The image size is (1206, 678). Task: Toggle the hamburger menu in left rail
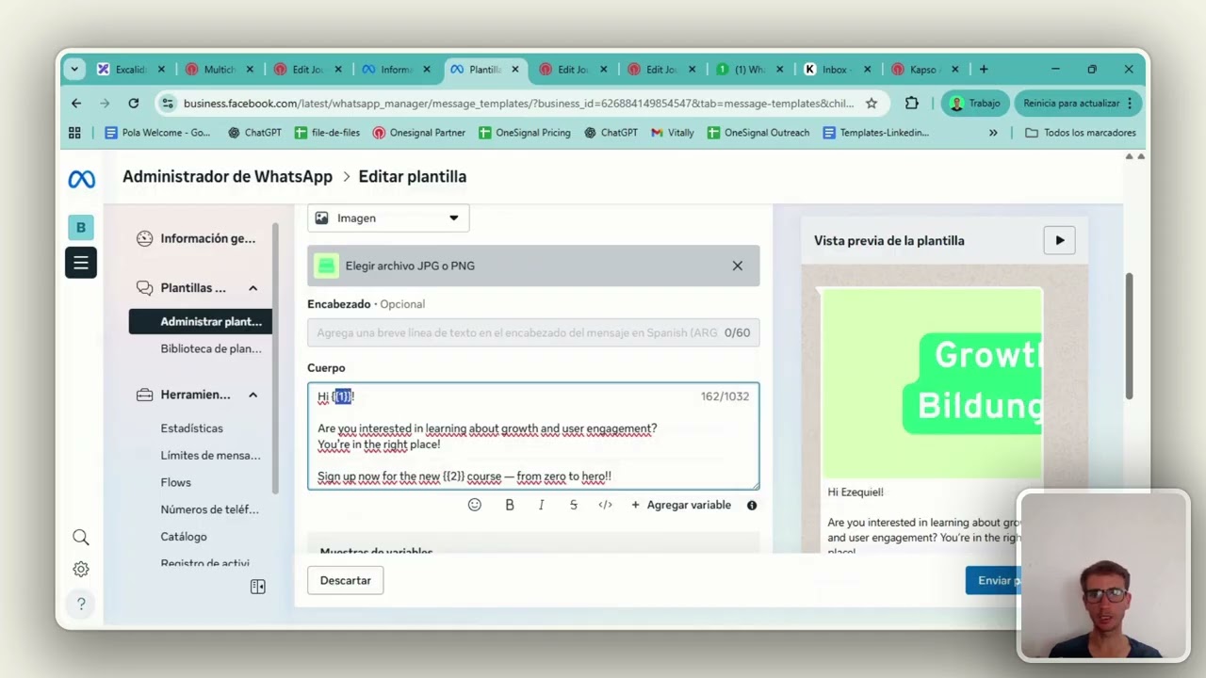81,263
